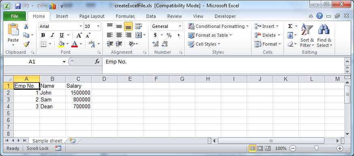Apply percent style format
Image resolution: width=354 pixels, height=156 pixels.
pyautogui.click(x=169, y=35)
